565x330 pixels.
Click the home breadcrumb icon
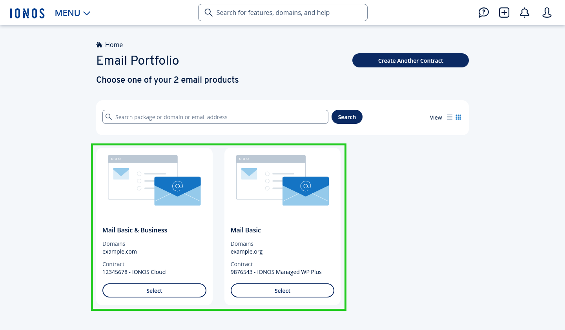(99, 44)
